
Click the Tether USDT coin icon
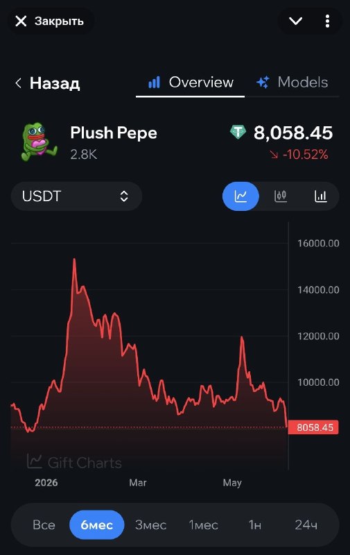coord(238,133)
